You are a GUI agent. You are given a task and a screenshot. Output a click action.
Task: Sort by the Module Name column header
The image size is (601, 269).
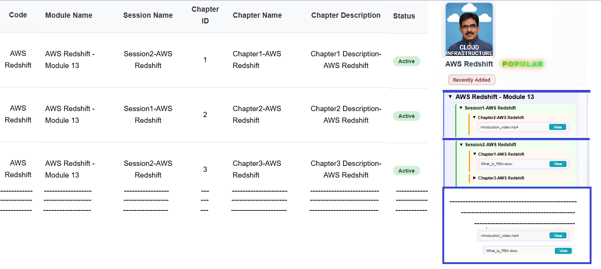click(69, 15)
